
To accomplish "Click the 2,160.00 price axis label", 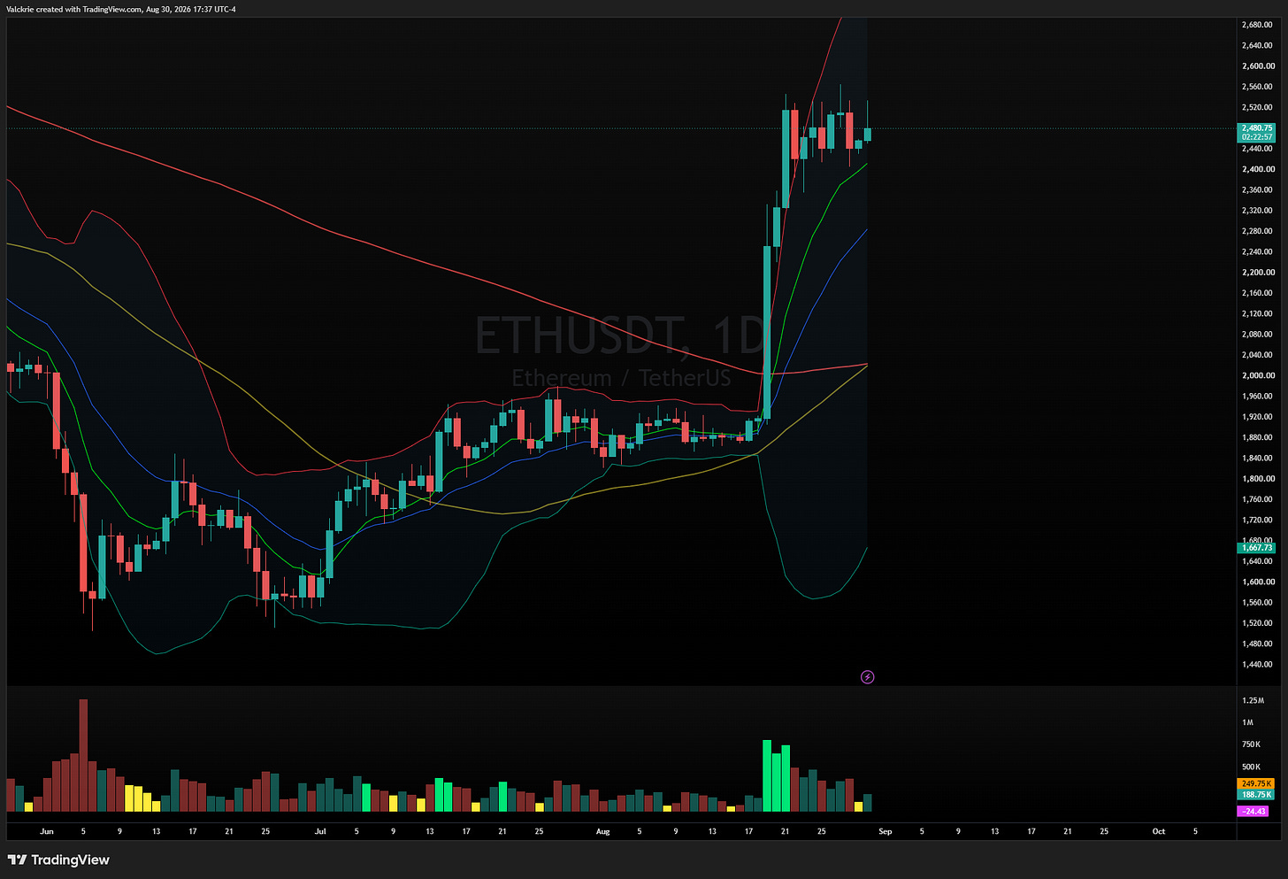I will (1257, 293).
